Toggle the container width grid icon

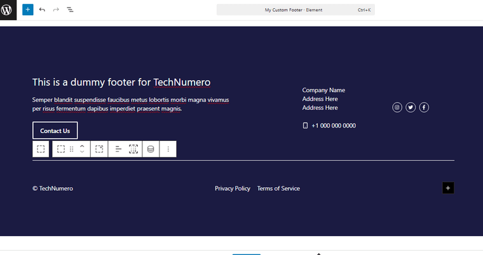[x=133, y=149]
